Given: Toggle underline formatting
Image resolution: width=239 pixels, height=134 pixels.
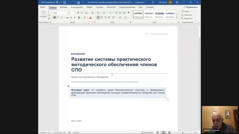Looking at the screenshot, I should pyautogui.click(x=62, y=17).
